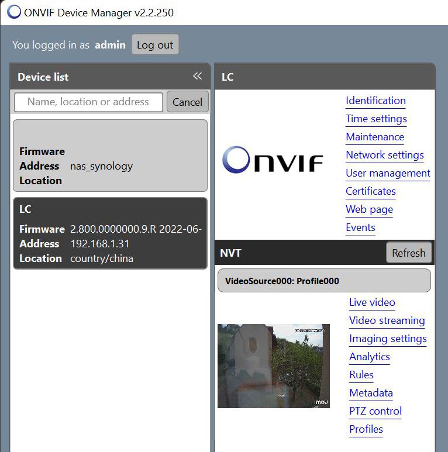This screenshot has height=452, width=448.
Task: Select the LC device at 192.168.1.31
Action: 110,233
